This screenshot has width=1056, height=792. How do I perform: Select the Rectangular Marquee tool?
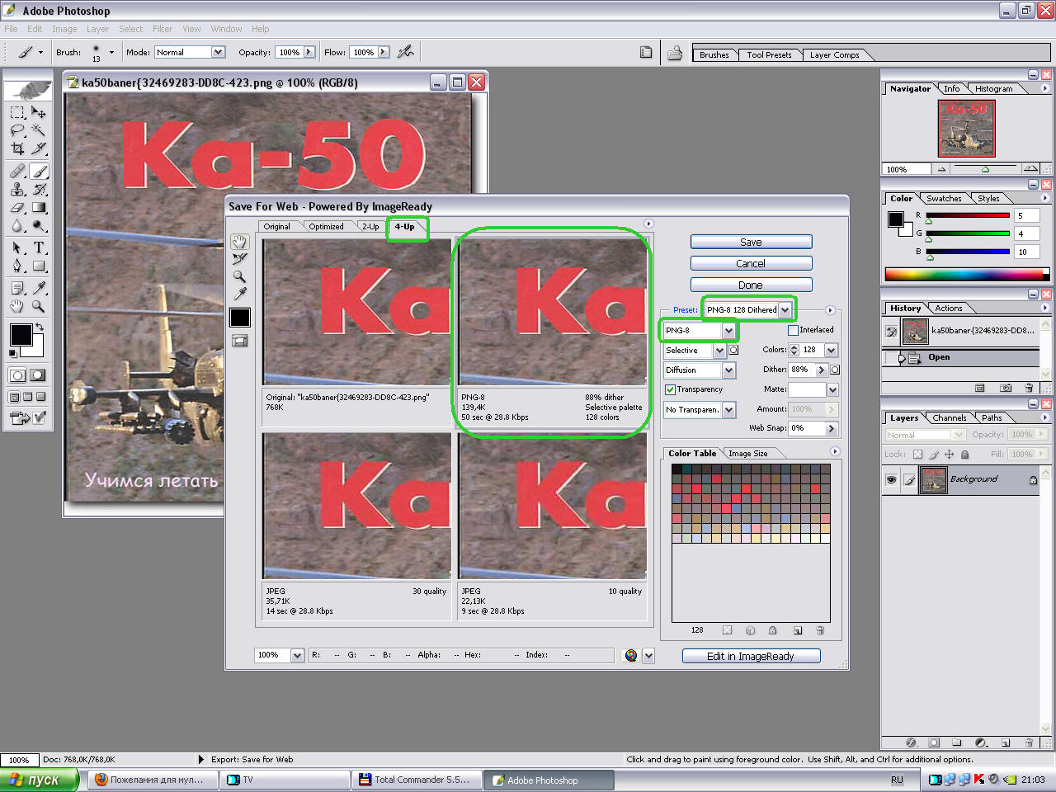pos(17,112)
